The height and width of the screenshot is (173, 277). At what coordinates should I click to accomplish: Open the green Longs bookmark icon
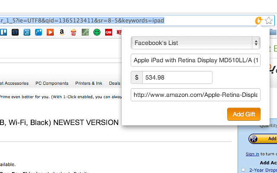point(85,32)
